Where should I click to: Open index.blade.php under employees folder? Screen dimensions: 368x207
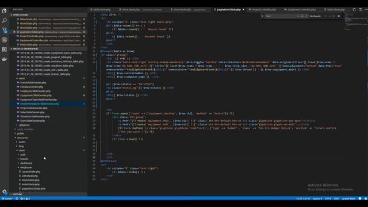[30, 184]
